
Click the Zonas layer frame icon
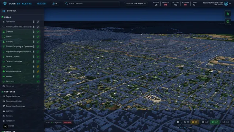(x=4, y=37)
